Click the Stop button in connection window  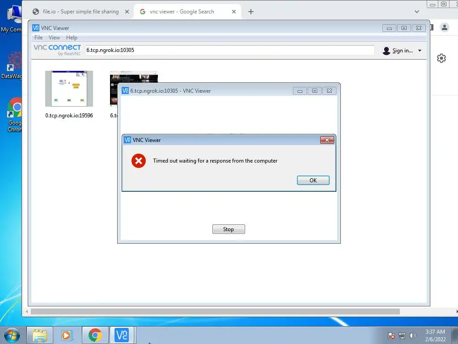pos(229,229)
